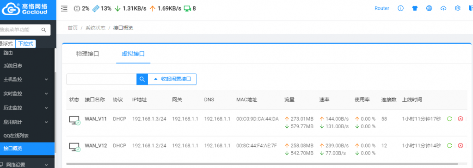Click the cloud upload icon
473x168 pixels.
coord(443,8)
